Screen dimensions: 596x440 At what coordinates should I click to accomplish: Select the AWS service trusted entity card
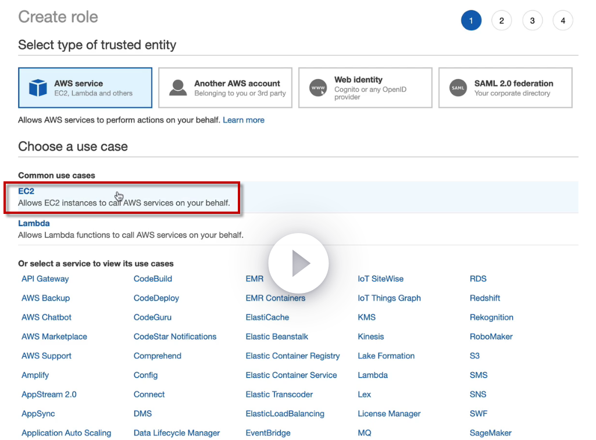(85, 88)
